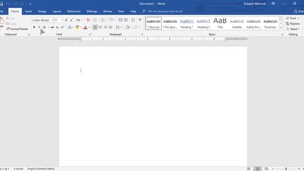Click Clear All Formatting icon
Screen dimensions: 304x171
(88, 20)
